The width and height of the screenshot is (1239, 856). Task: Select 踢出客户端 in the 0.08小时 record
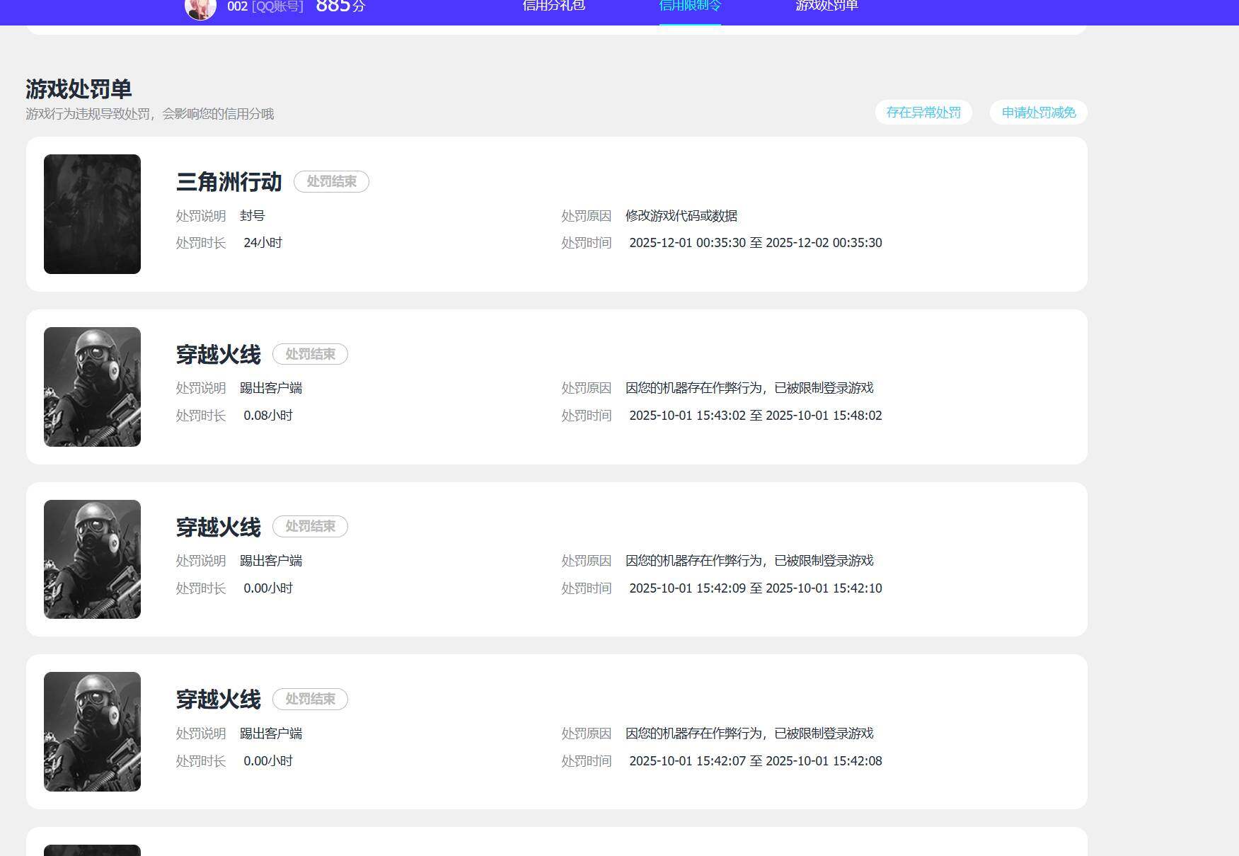point(271,388)
